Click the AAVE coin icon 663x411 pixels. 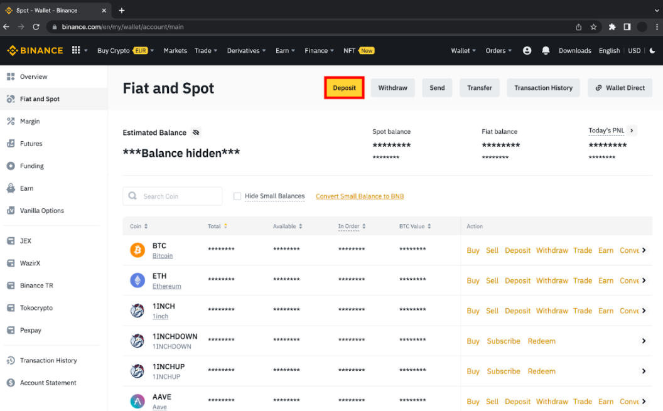pos(137,402)
